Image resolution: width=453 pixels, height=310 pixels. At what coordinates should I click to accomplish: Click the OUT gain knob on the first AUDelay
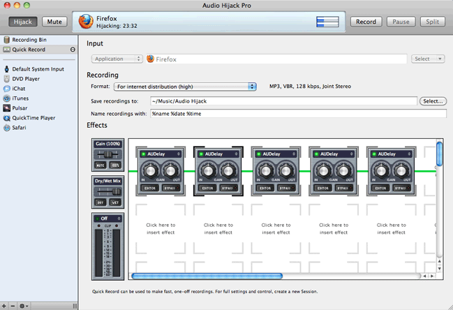pyautogui.click(x=170, y=170)
